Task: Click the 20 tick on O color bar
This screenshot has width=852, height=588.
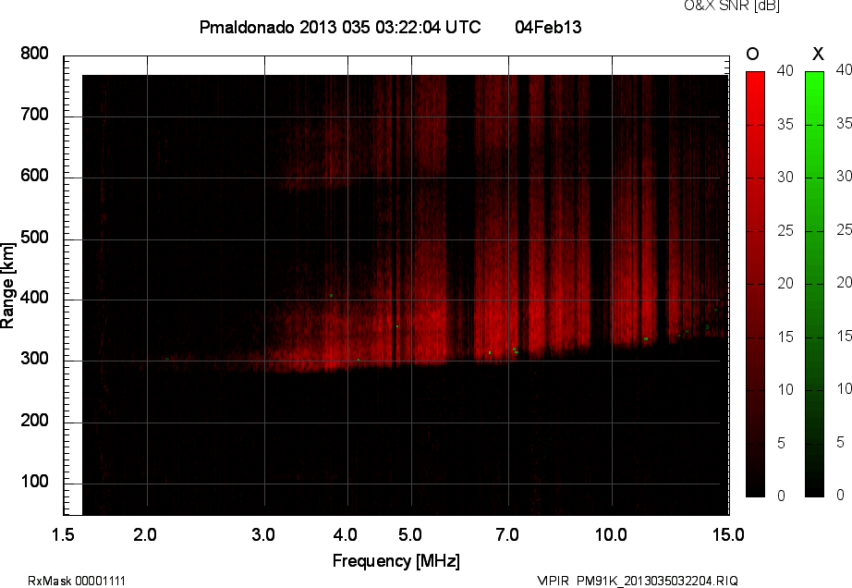Action: [785, 283]
